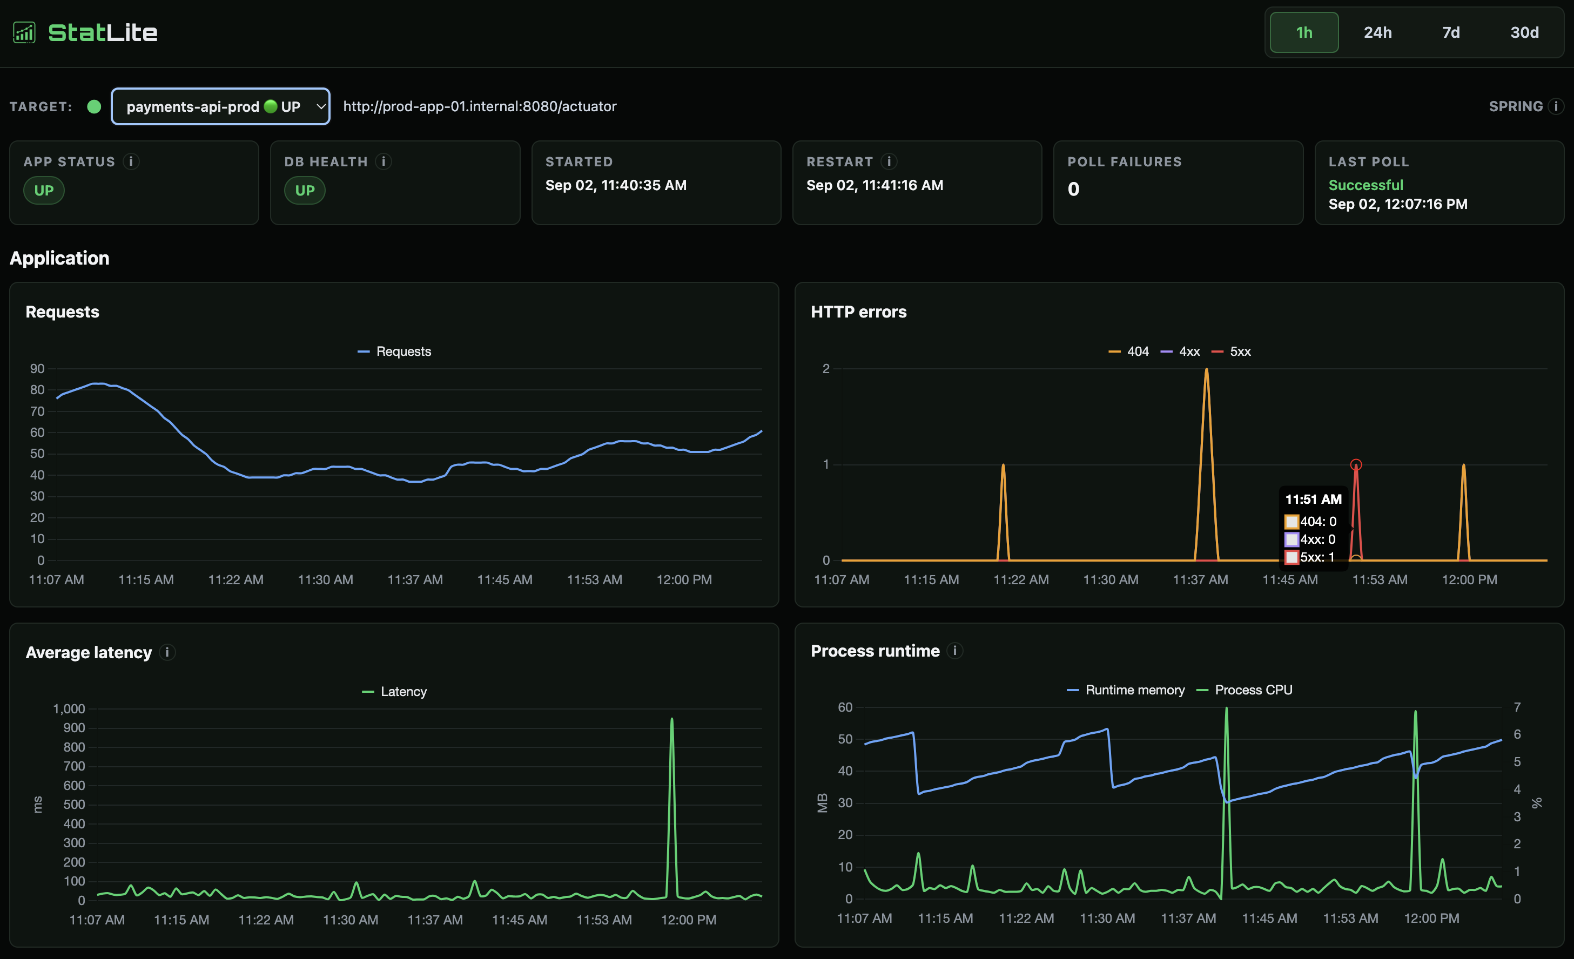Switch to the 24h time range
The height and width of the screenshot is (959, 1574).
point(1377,32)
